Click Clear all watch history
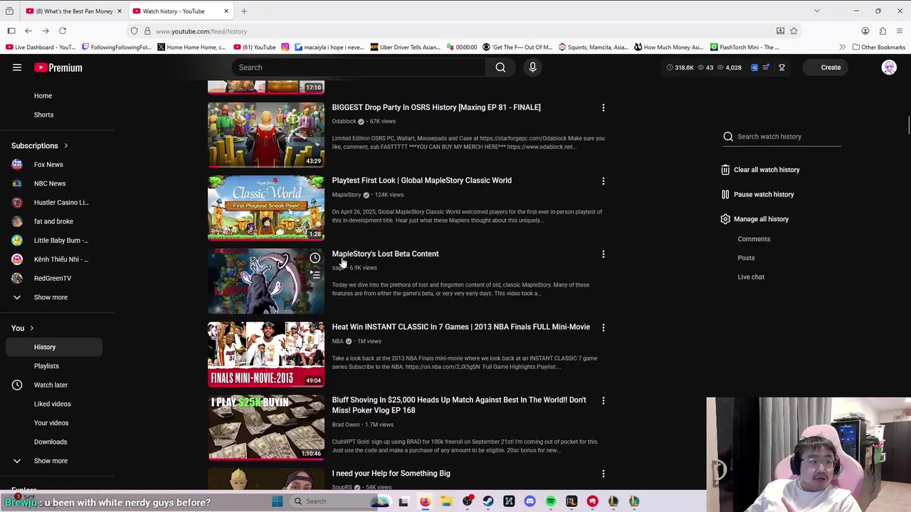Image resolution: width=911 pixels, height=512 pixels. pos(767,170)
